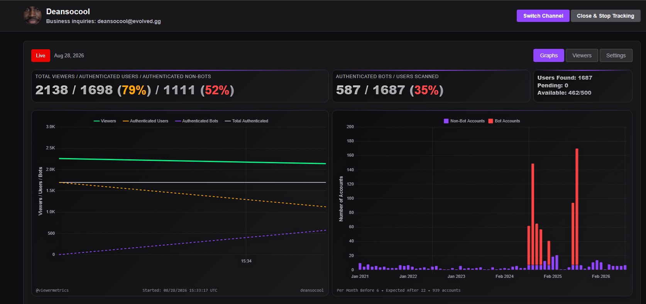The width and height of the screenshot is (646, 304).
Task: Open the Graphs tab
Action: 548,55
